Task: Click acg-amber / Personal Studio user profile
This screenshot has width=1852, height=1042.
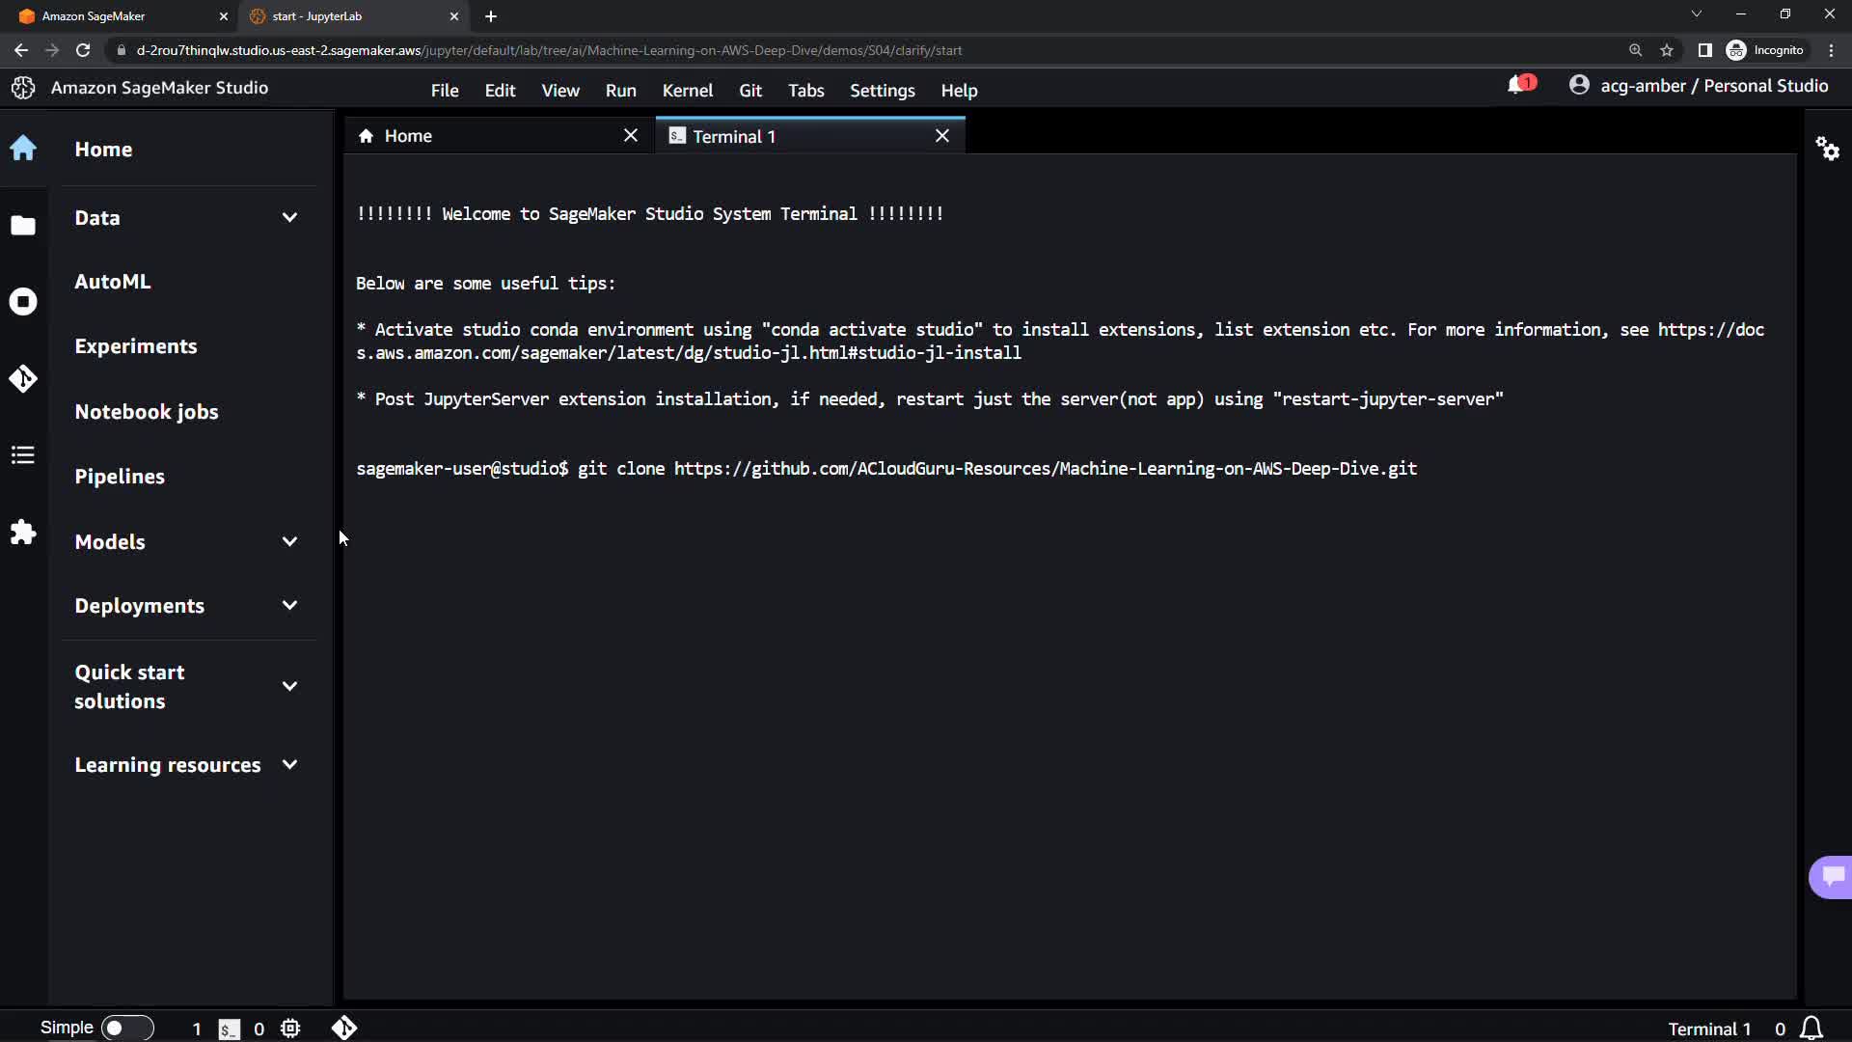Action: 1700,86
